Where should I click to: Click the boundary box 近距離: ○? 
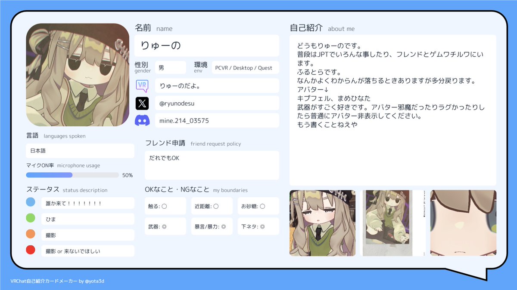212,206
